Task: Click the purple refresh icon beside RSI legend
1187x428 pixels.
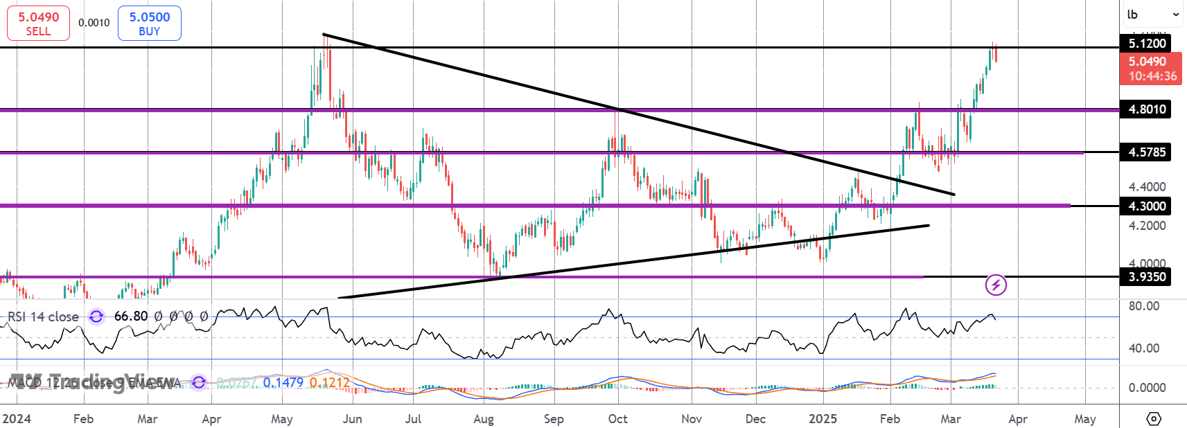Action: click(x=96, y=316)
